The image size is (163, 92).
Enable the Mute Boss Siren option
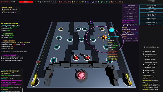150,67
